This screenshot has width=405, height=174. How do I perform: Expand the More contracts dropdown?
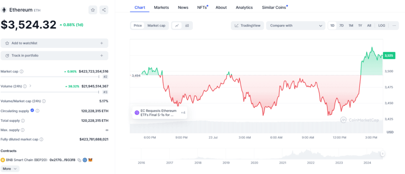10,168
